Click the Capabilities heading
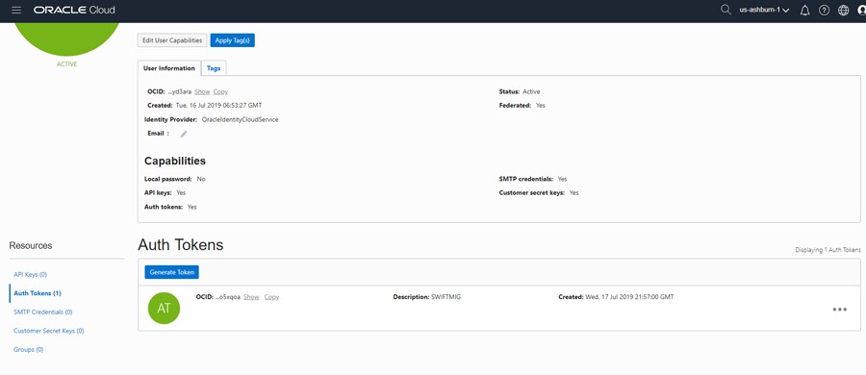 point(175,162)
